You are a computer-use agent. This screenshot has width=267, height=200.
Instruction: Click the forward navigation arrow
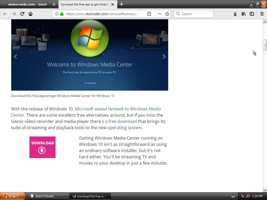tap(14, 14)
